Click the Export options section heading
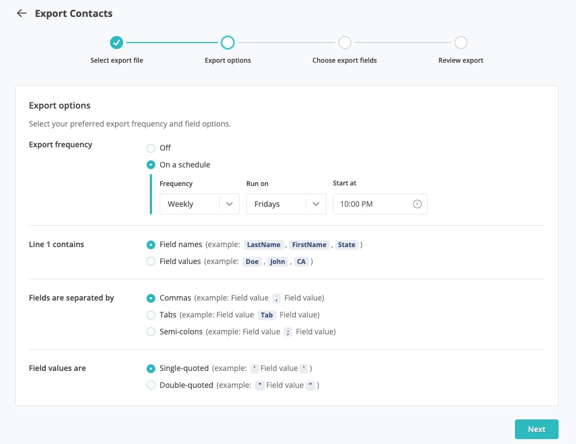 [x=59, y=105]
